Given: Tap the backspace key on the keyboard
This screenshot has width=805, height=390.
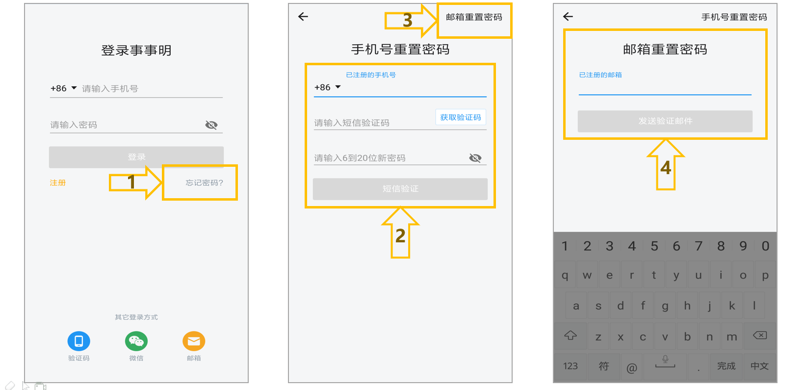Looking at the screenshot, I should tap(760, 336).
